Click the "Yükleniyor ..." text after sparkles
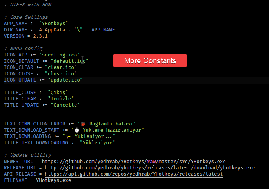Viewport: 269px width, 189px height. click(x=93, y=136)
